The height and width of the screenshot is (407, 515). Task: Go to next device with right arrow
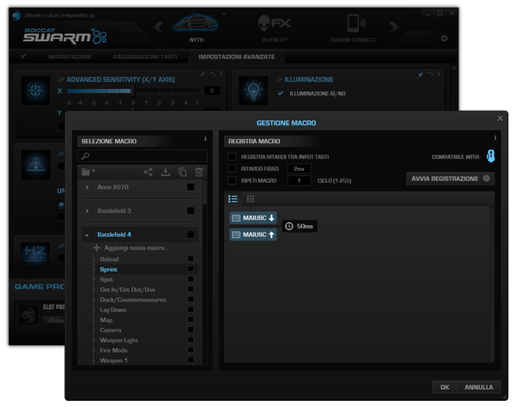click(393, 27)
